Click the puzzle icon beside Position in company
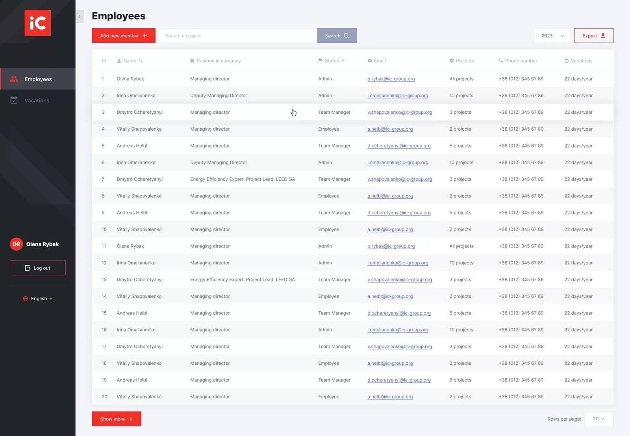The image size is (630, 436). click(192, 61)
